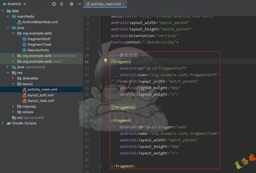256x173 pixels.
Task: Click the Collapse All icon in Project toolbar
Action: 62,4
